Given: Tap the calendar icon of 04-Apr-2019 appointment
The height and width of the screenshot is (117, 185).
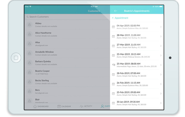Looking at the screenshot, I should click(113, 27).
